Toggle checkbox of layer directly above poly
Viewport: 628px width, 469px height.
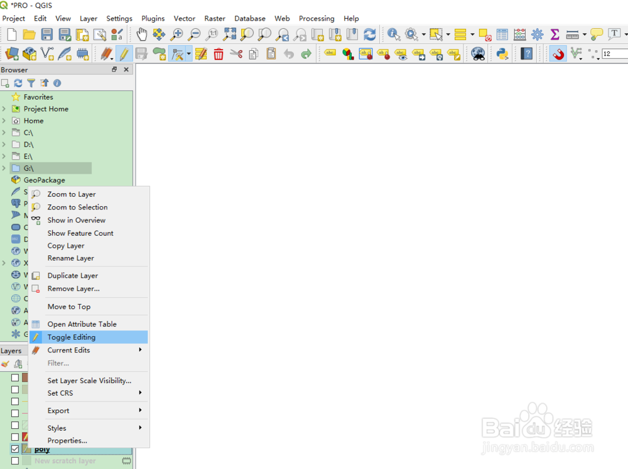(15, 437)
